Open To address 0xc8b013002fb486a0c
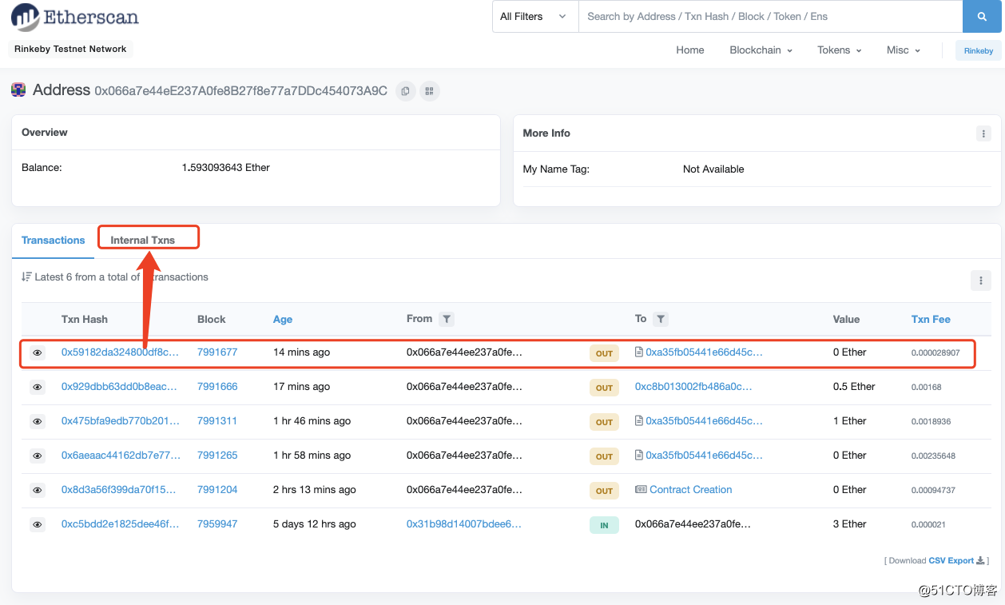The image size is (1005, 605). (x=693, y=386)
